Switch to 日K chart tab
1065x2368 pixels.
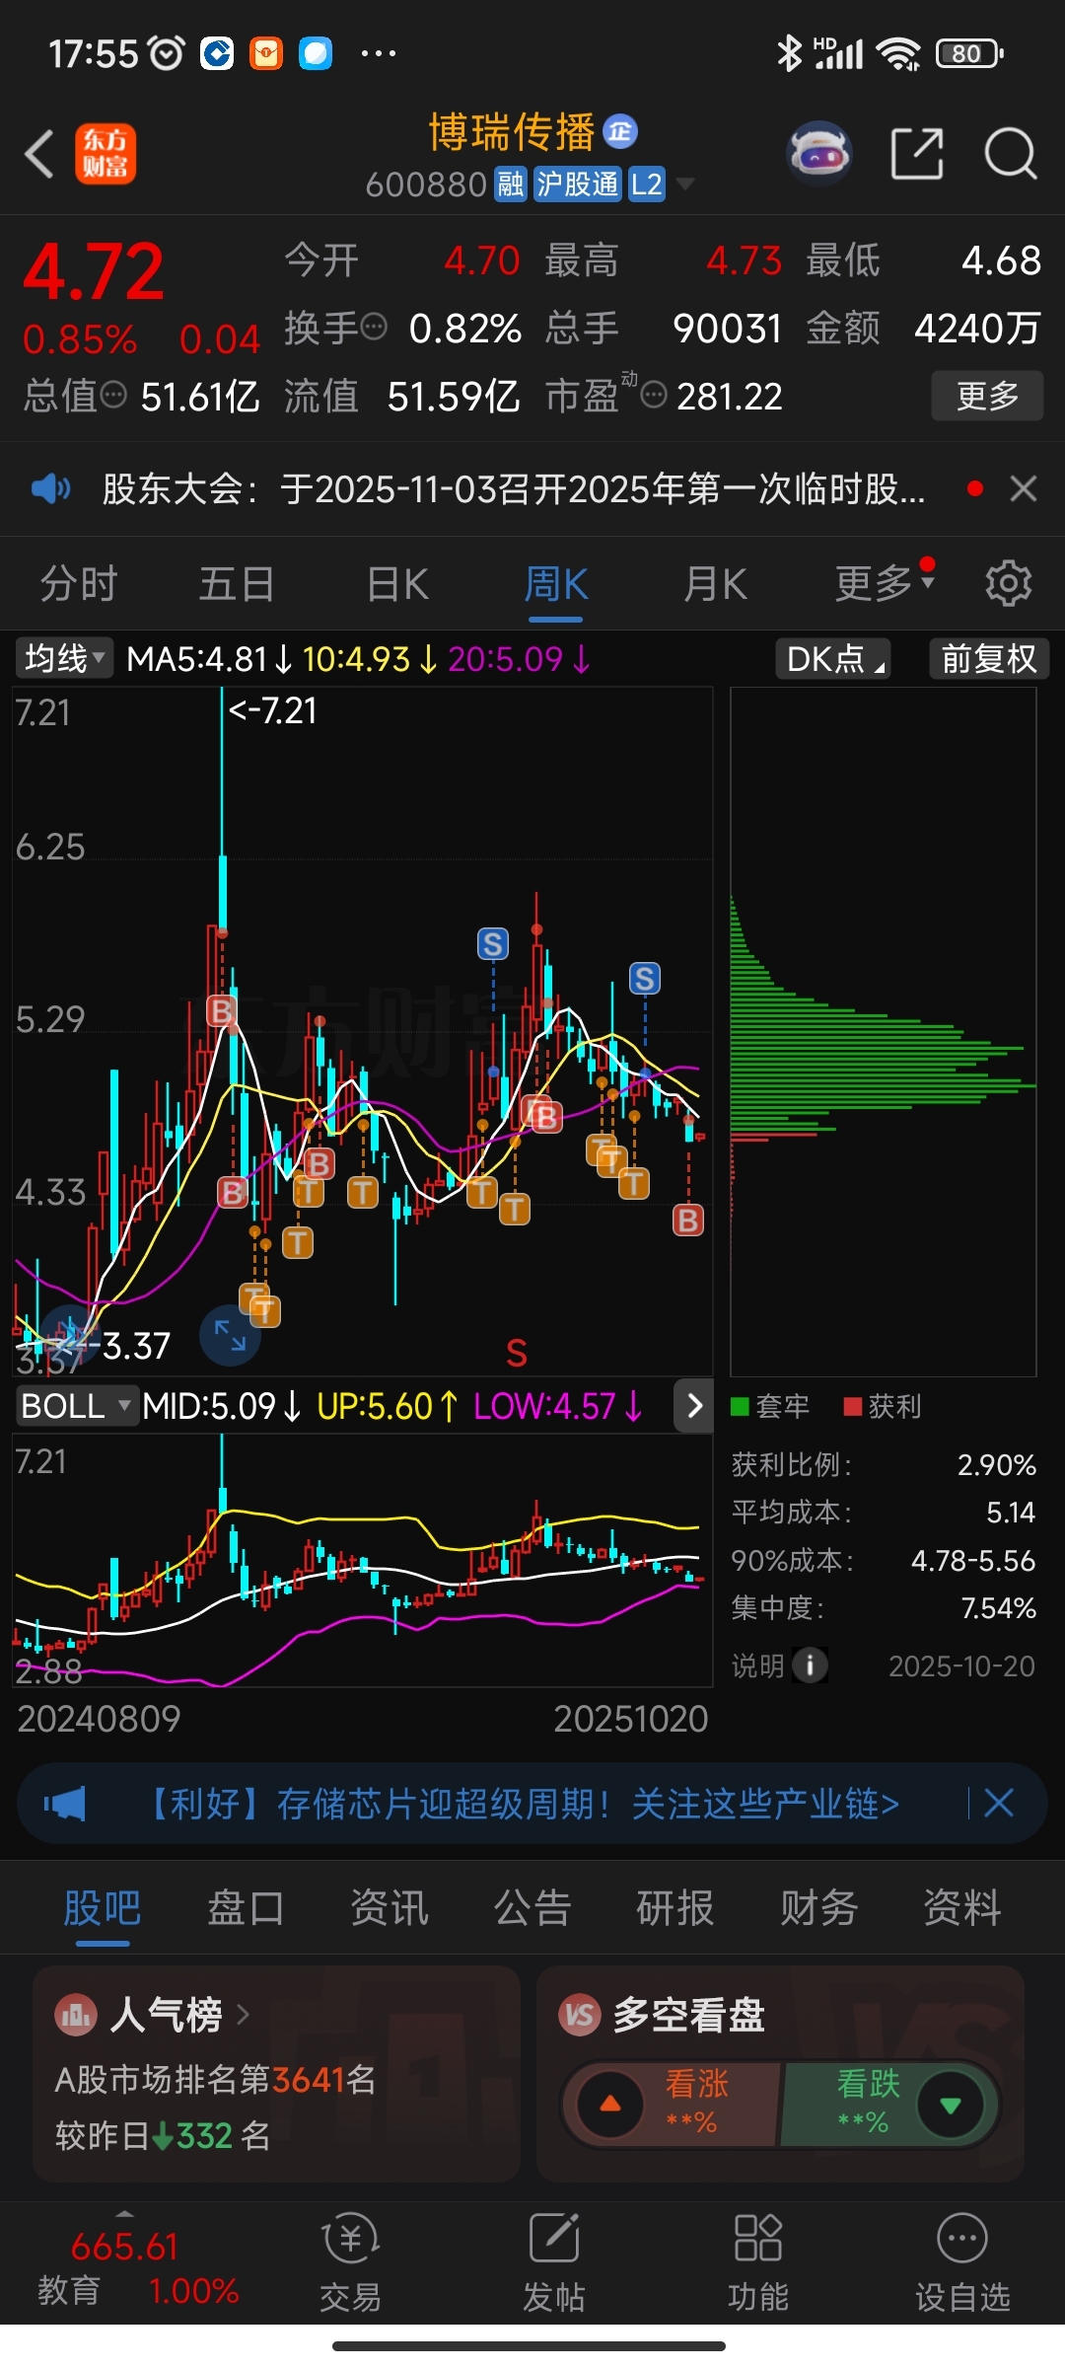pyautogui.click(x=396, y=584)
